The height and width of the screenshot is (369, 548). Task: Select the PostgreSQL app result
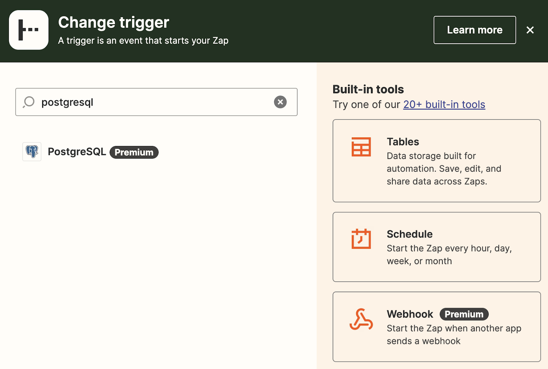pyautogui.click(x=90, y=152)
